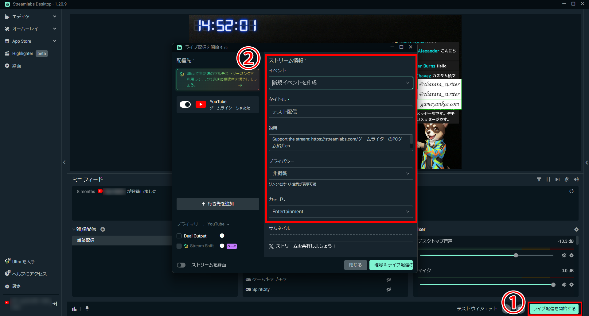Expand the App Store chevron arrow
This screenshot has width=589, height=316.
(x=55, y=41)
